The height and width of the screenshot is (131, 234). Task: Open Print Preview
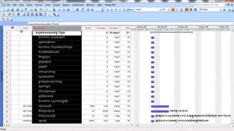22,10
